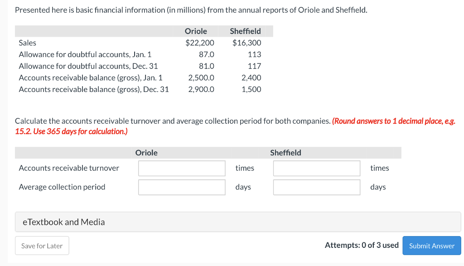Click the Attempts: 0 of 3 used counter
Screen dimensions: 464x266
click(x=362, y=245)
